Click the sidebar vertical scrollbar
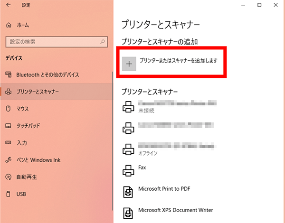This screenshot has width=285, height=223. point(112,141)
